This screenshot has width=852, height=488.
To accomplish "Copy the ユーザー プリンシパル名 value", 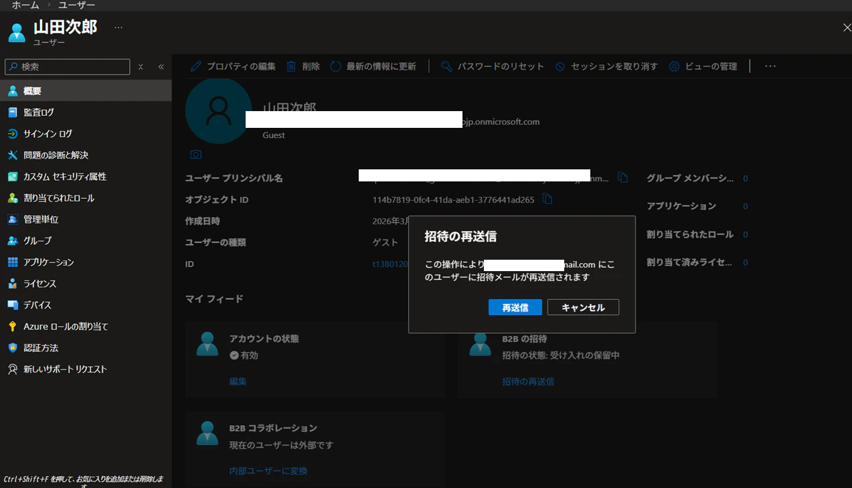I will (623, 177).
